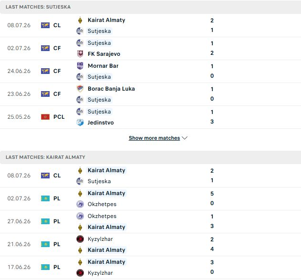Open FK Sarajevo team name link
The height and width of the screenshot is (280, 301).
point(104,54)
